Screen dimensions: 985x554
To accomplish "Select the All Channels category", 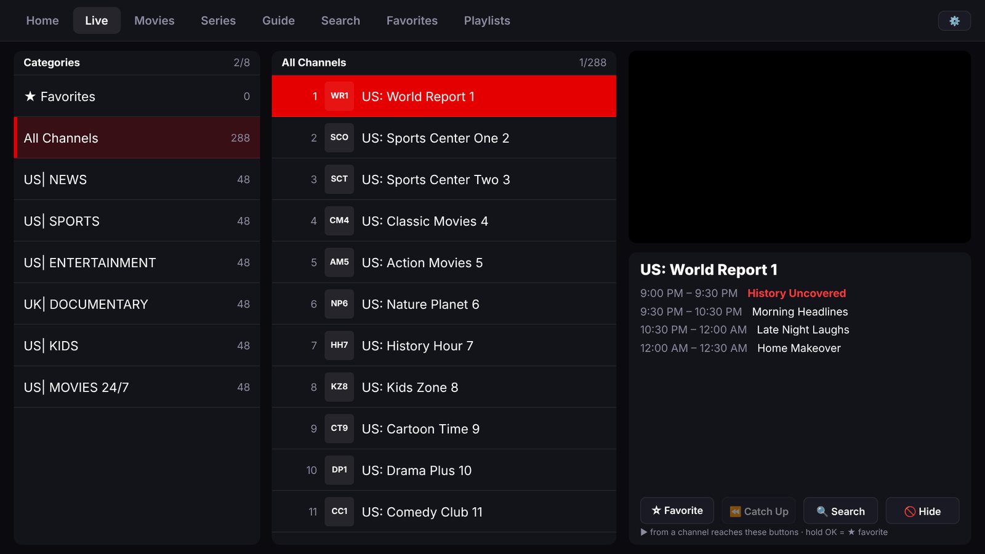I will click(137, 138).
